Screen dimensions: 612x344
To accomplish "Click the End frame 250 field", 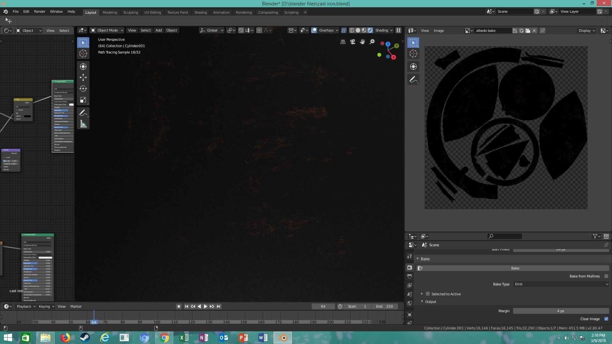I will coord(385,306).
